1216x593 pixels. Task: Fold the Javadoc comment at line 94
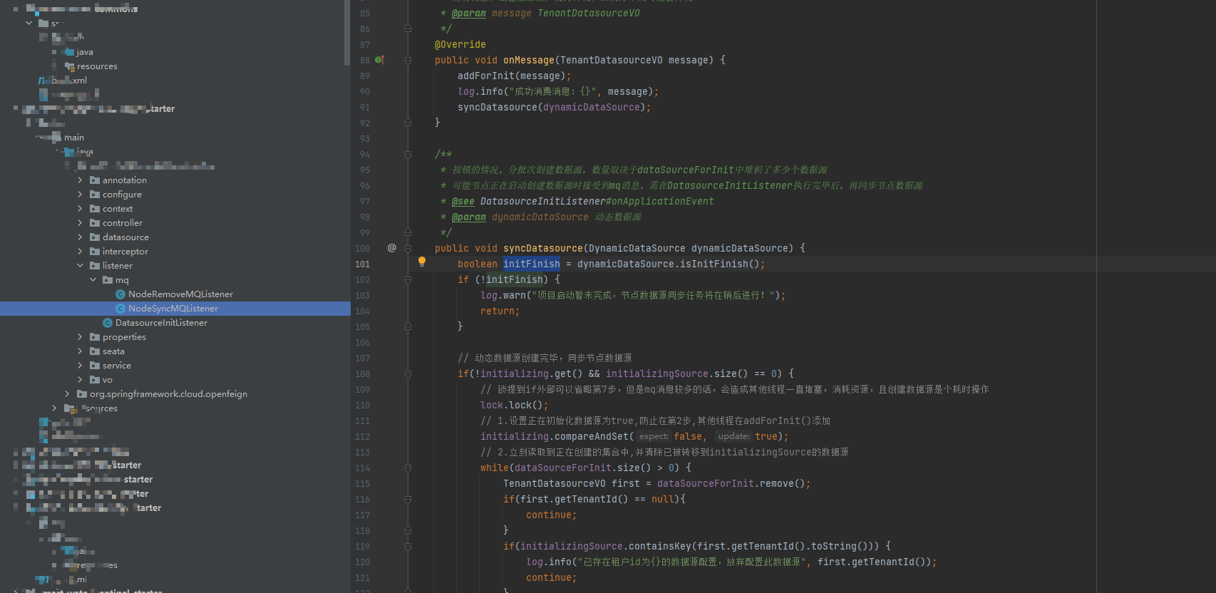tap(408, 155)
